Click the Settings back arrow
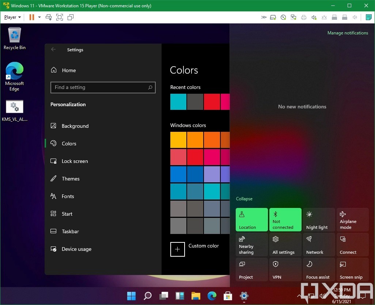Viewport: 375px width, 305px height. coord(53,49)
